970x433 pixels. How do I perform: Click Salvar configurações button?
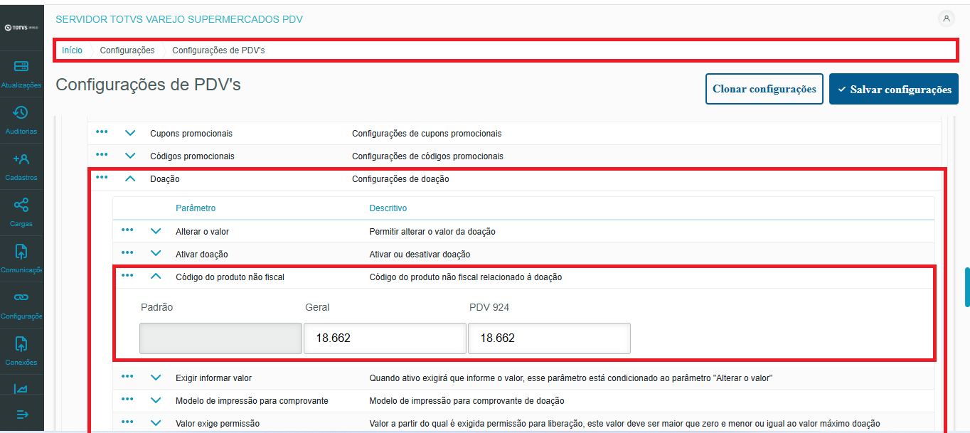894,89
